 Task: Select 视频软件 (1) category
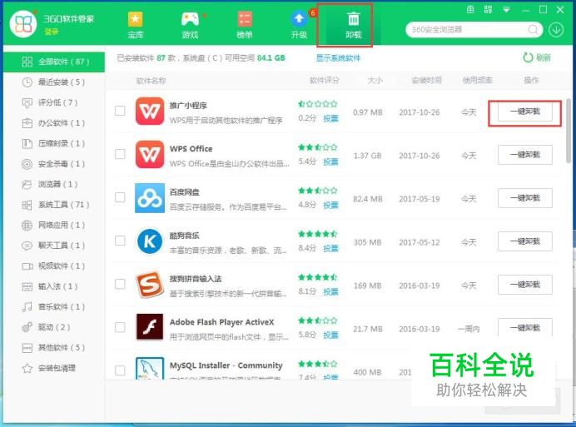[x=54, y=266]
